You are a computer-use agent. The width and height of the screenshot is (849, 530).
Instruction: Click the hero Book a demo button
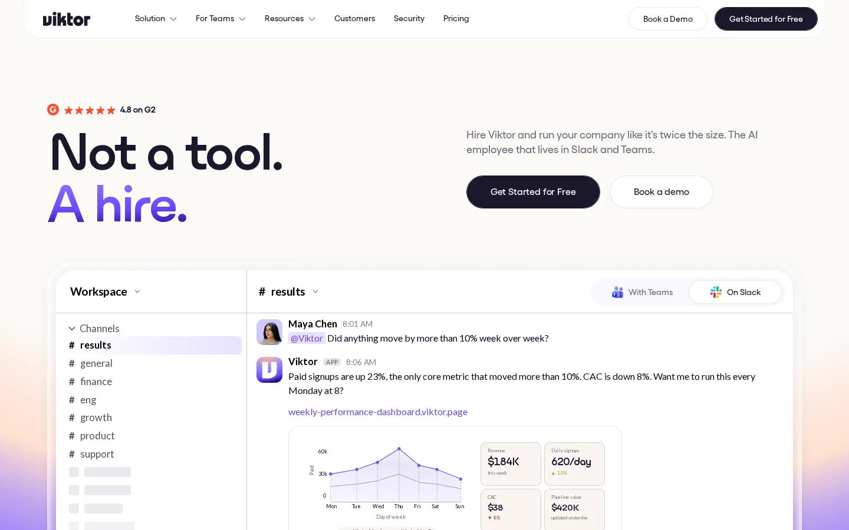tap(662, 192)
